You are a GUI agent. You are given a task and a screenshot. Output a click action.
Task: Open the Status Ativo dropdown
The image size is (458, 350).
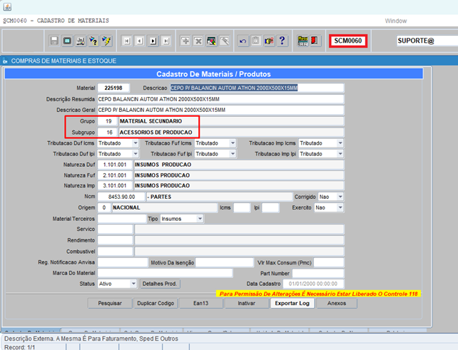[x=133, y=284]
